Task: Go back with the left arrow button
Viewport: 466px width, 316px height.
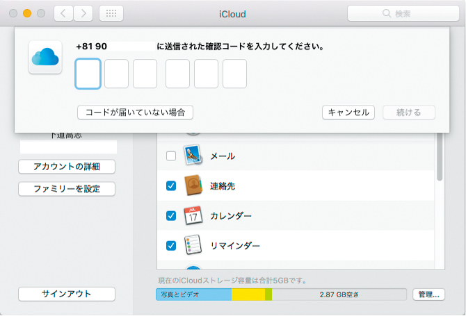Action: [63, 13]
